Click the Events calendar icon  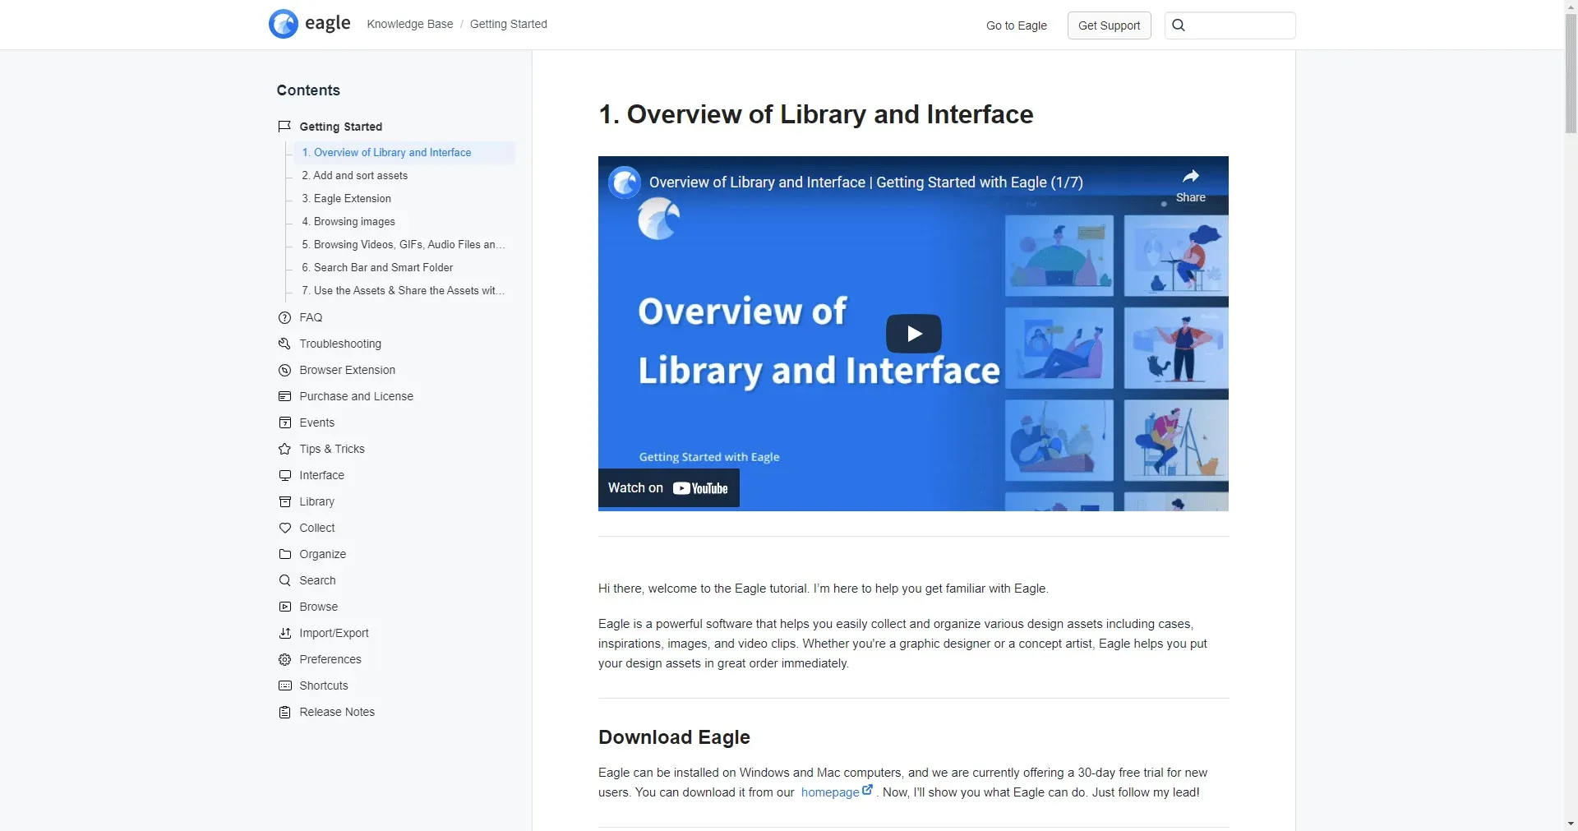tap(284, 422)
